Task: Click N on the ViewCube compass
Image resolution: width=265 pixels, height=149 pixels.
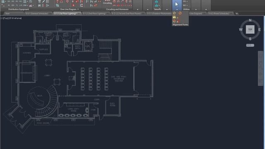Action: click(x=250, y=20)
